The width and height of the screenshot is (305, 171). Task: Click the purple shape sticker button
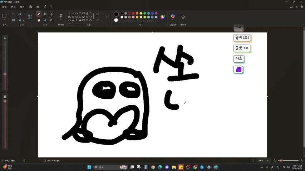pos(238,69)
